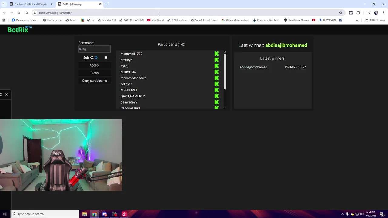
Task: Click the Kick icon in the eekey11 row
Action: [216, 84]
